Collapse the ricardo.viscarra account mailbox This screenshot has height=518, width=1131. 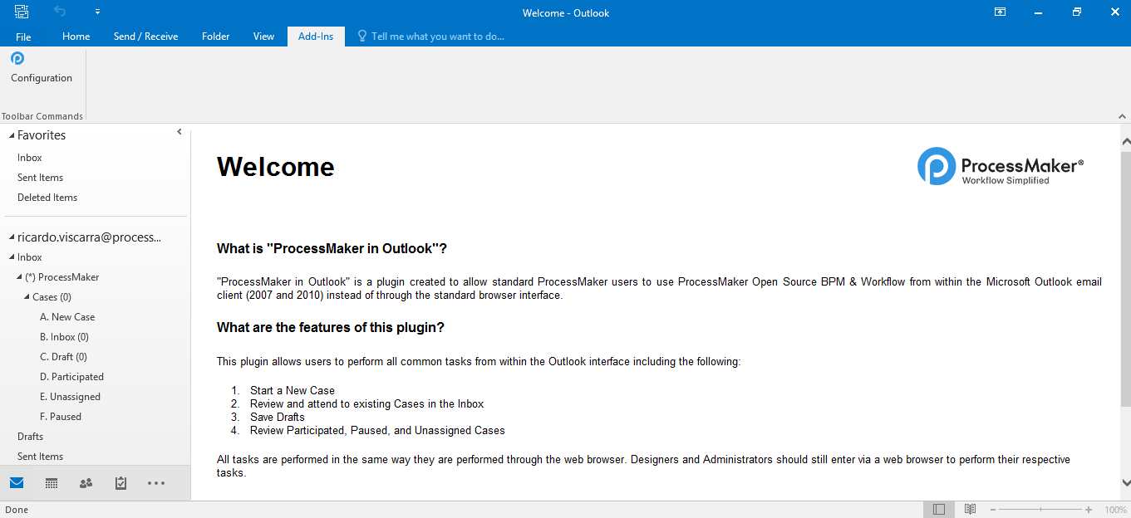tap(12, 237)
